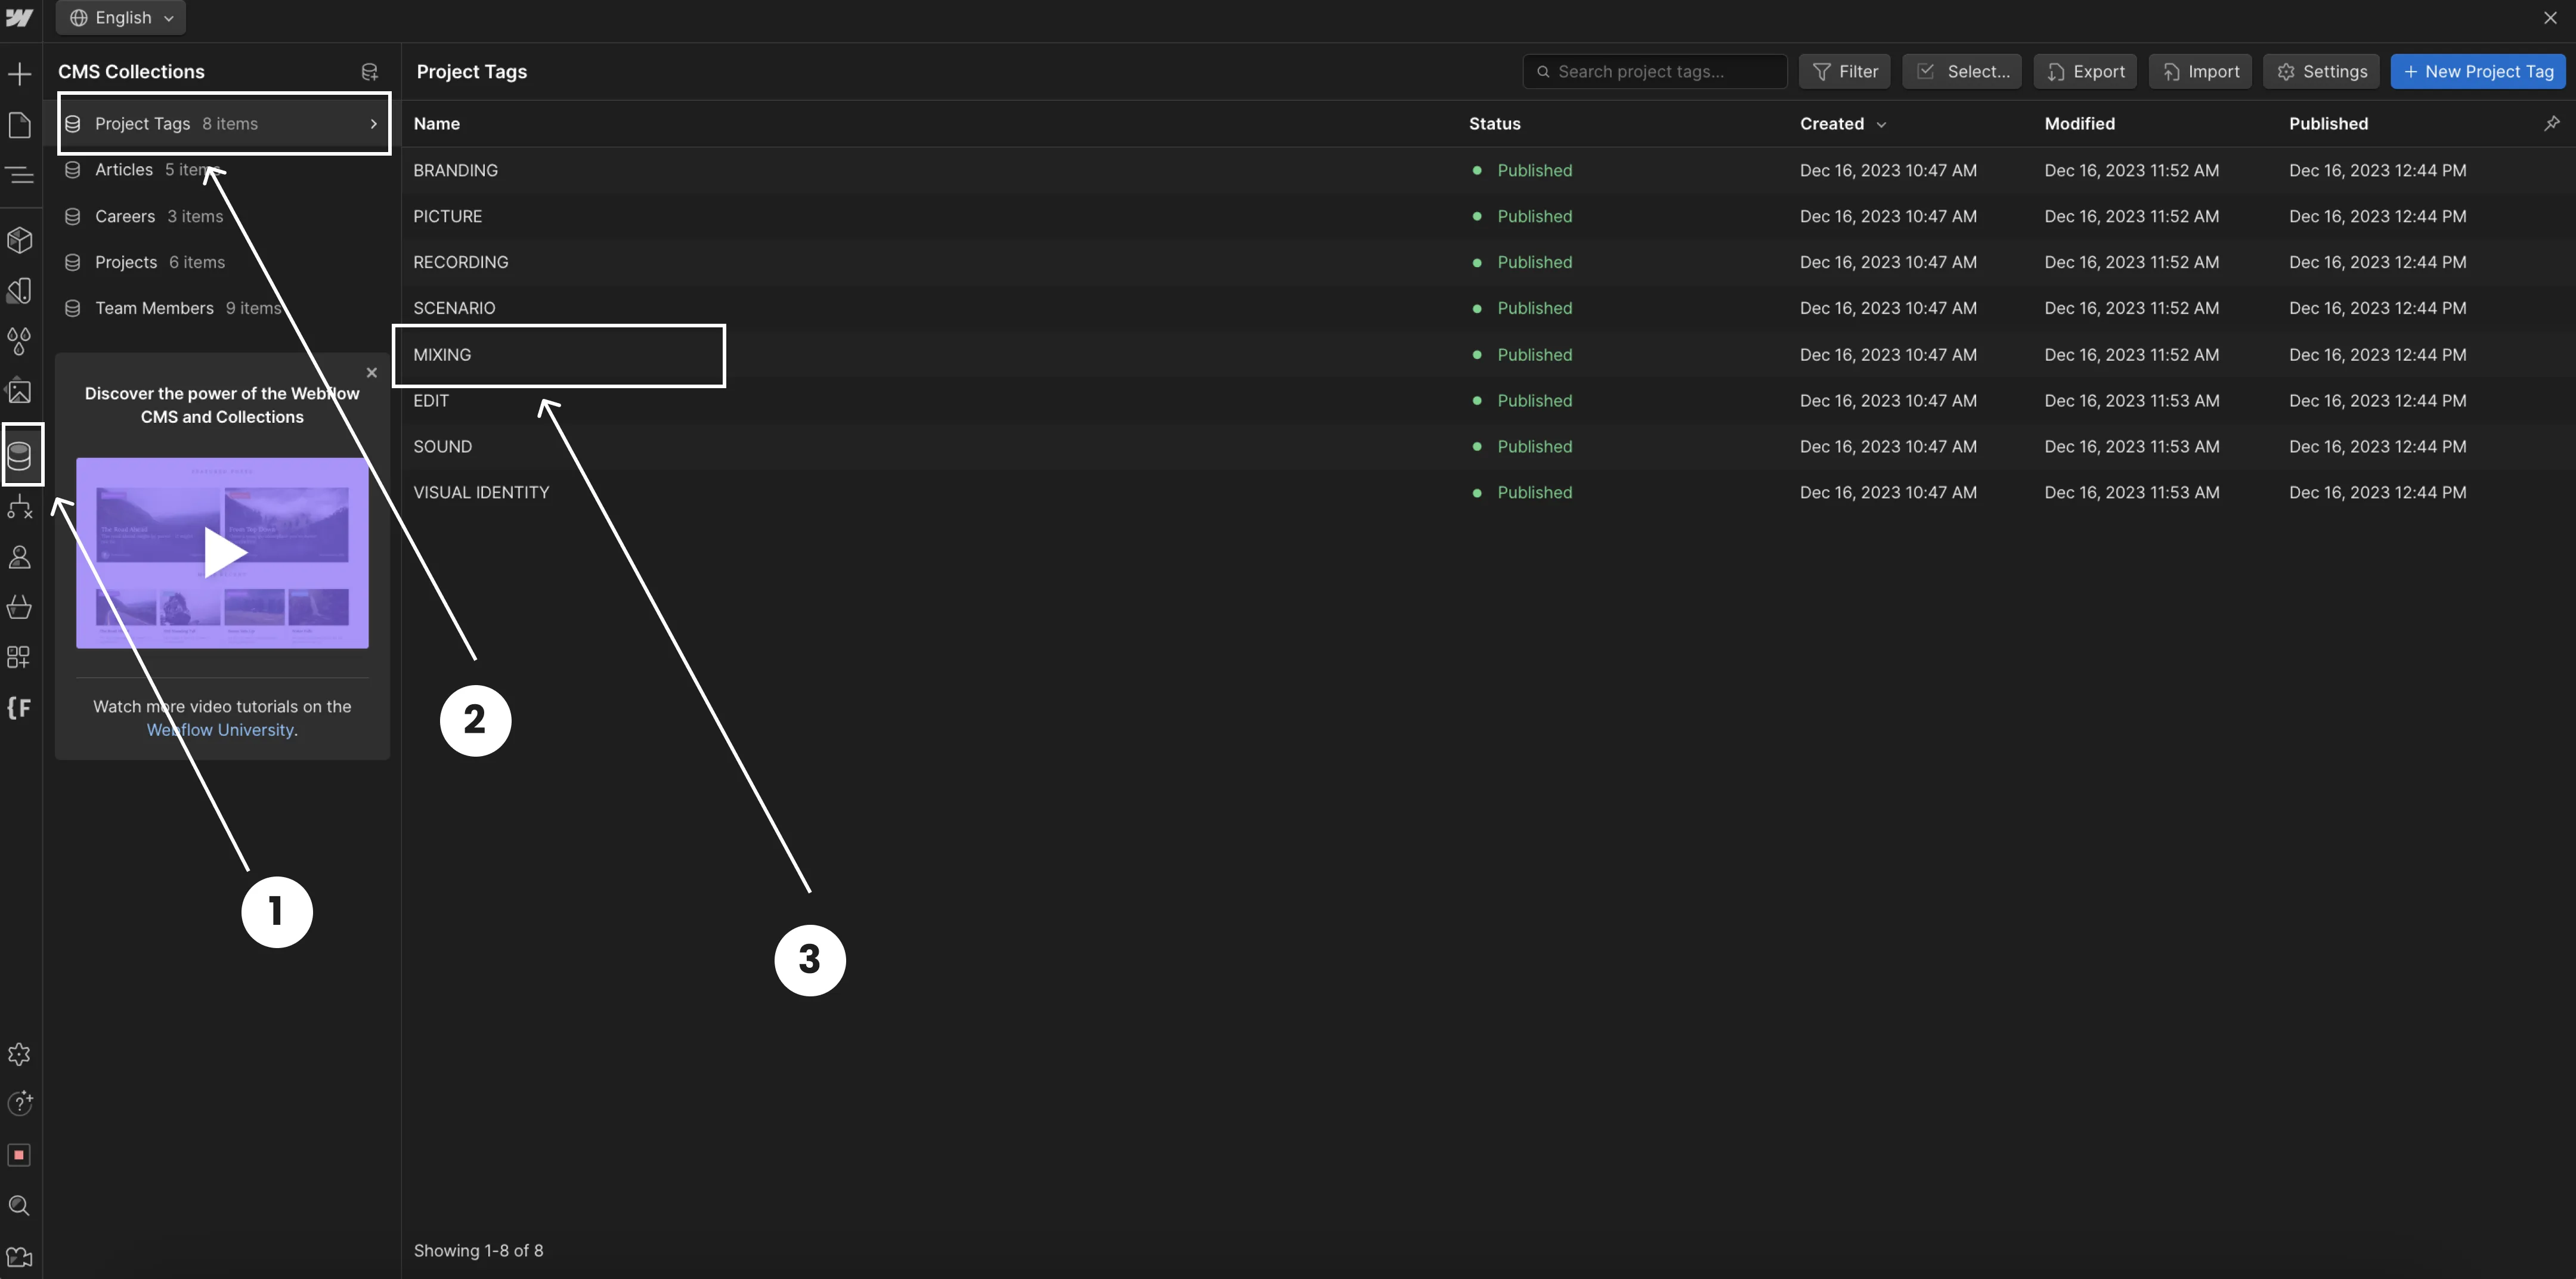2576x1279 pixels.
Task: Open the Users panel icon
Action: (x=20, y=557)
